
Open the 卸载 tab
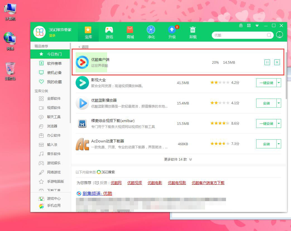(193, 32)
